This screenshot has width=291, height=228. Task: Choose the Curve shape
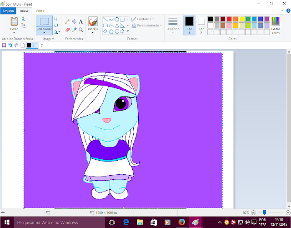[111, 19]
